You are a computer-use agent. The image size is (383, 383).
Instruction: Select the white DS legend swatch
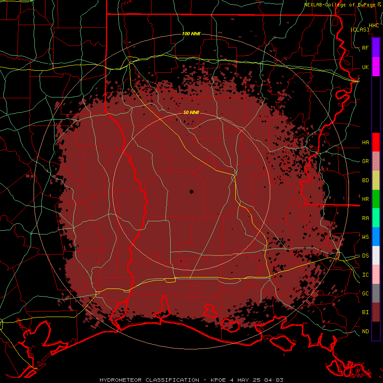pos(376,255)
